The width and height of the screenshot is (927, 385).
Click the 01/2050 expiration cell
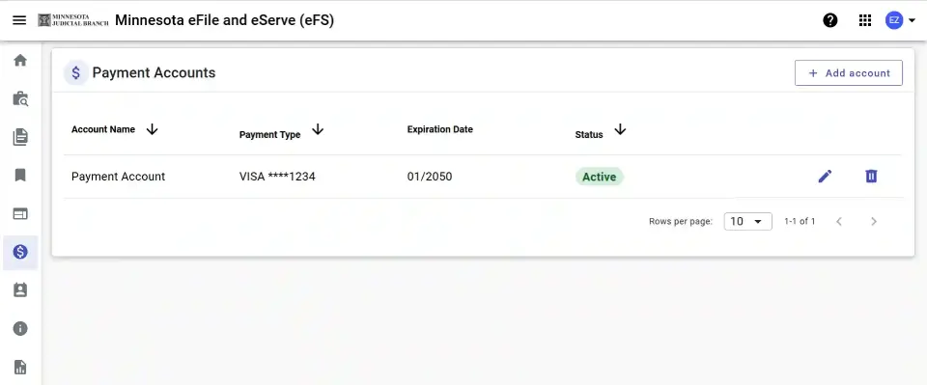[x=430, y=177]
